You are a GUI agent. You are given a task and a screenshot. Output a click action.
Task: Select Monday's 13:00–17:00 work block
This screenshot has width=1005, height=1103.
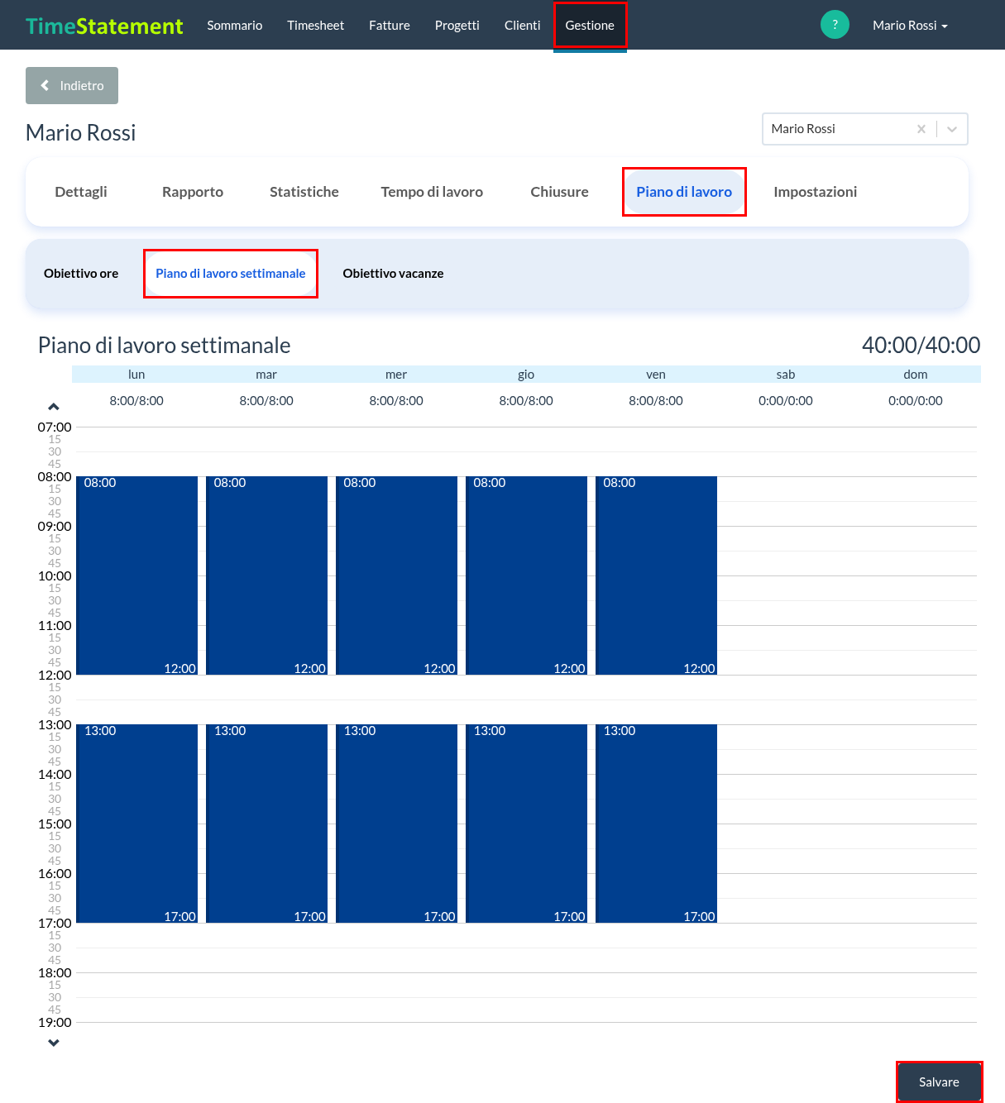[136, 824]
